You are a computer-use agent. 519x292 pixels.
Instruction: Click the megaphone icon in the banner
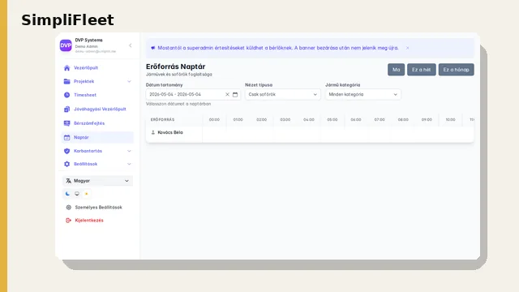tap(153, 48)
